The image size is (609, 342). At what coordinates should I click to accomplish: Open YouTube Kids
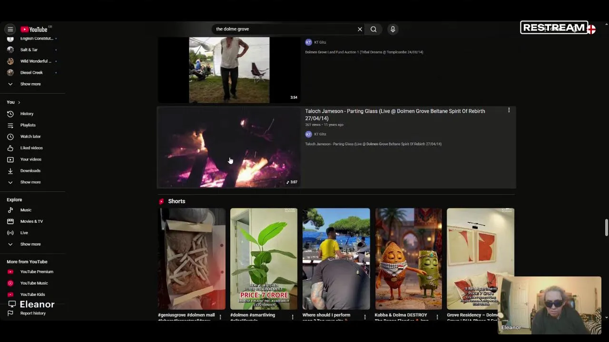[x=32, y=294]
